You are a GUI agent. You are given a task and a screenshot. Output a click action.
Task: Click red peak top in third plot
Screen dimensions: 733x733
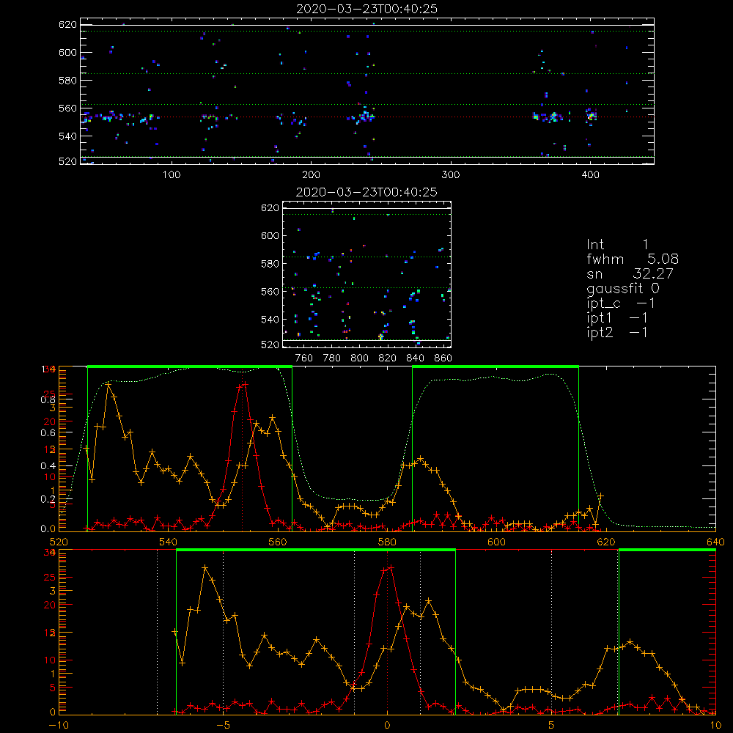(x=245, y=384)
